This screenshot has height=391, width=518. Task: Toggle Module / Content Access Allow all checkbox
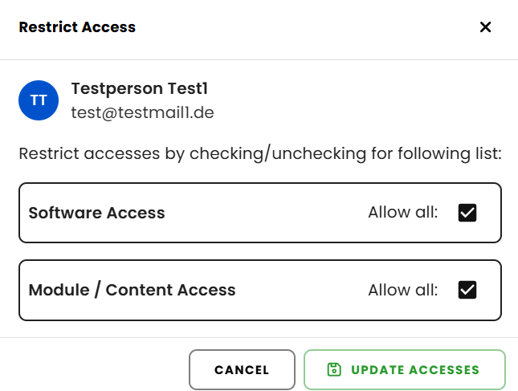point(467,290)
